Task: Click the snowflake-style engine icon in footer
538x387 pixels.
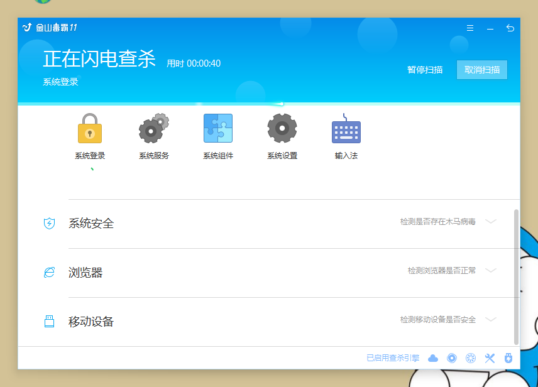Action: 471,358
